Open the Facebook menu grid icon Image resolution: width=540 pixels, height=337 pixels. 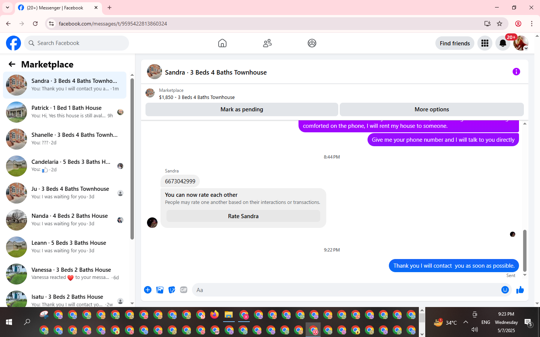point(485,43)
